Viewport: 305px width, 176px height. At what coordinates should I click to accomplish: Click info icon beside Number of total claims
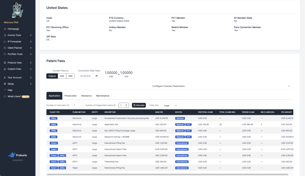[68, 105]
